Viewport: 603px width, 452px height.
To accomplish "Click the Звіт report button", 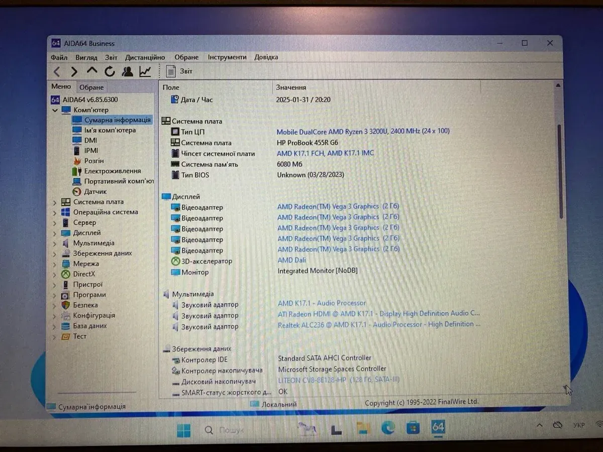I will click(x=179, y=71).
